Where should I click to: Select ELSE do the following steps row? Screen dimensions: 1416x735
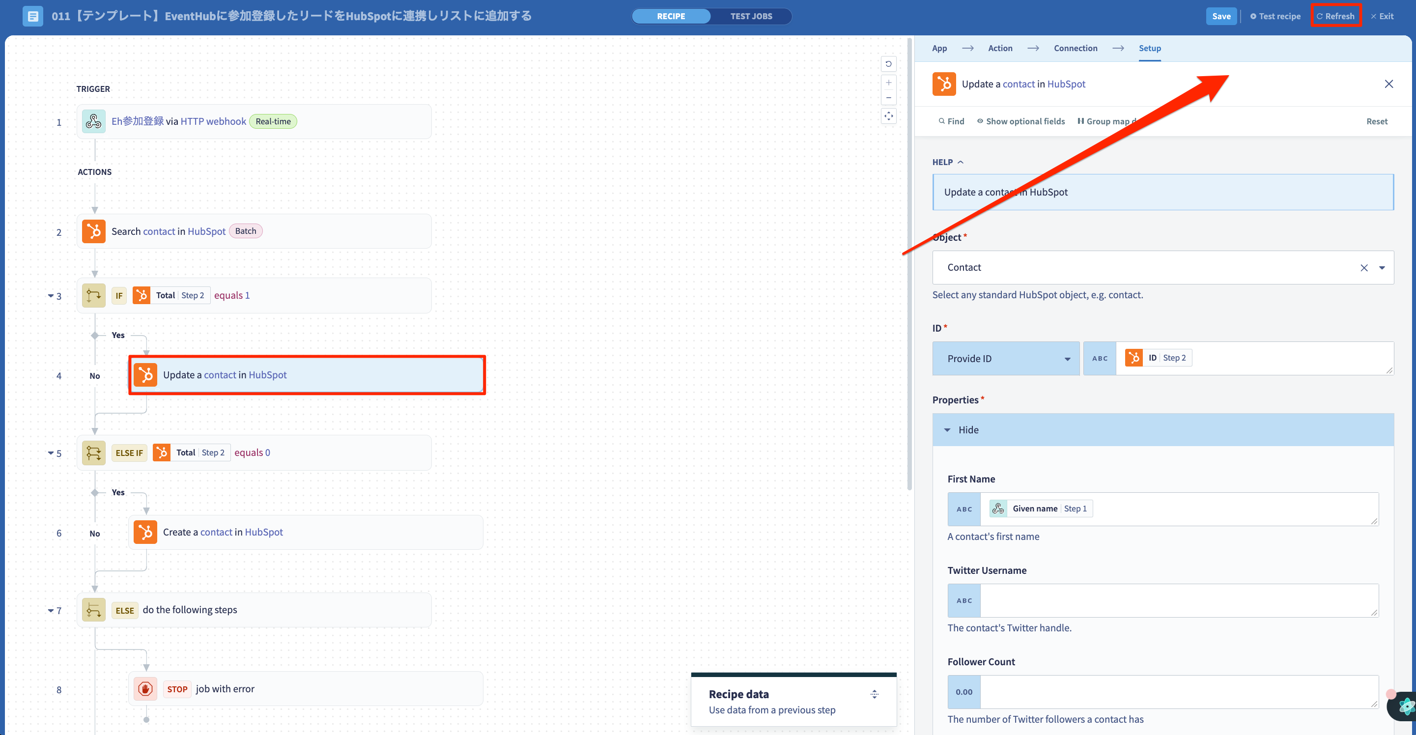(x=254, y=610)
